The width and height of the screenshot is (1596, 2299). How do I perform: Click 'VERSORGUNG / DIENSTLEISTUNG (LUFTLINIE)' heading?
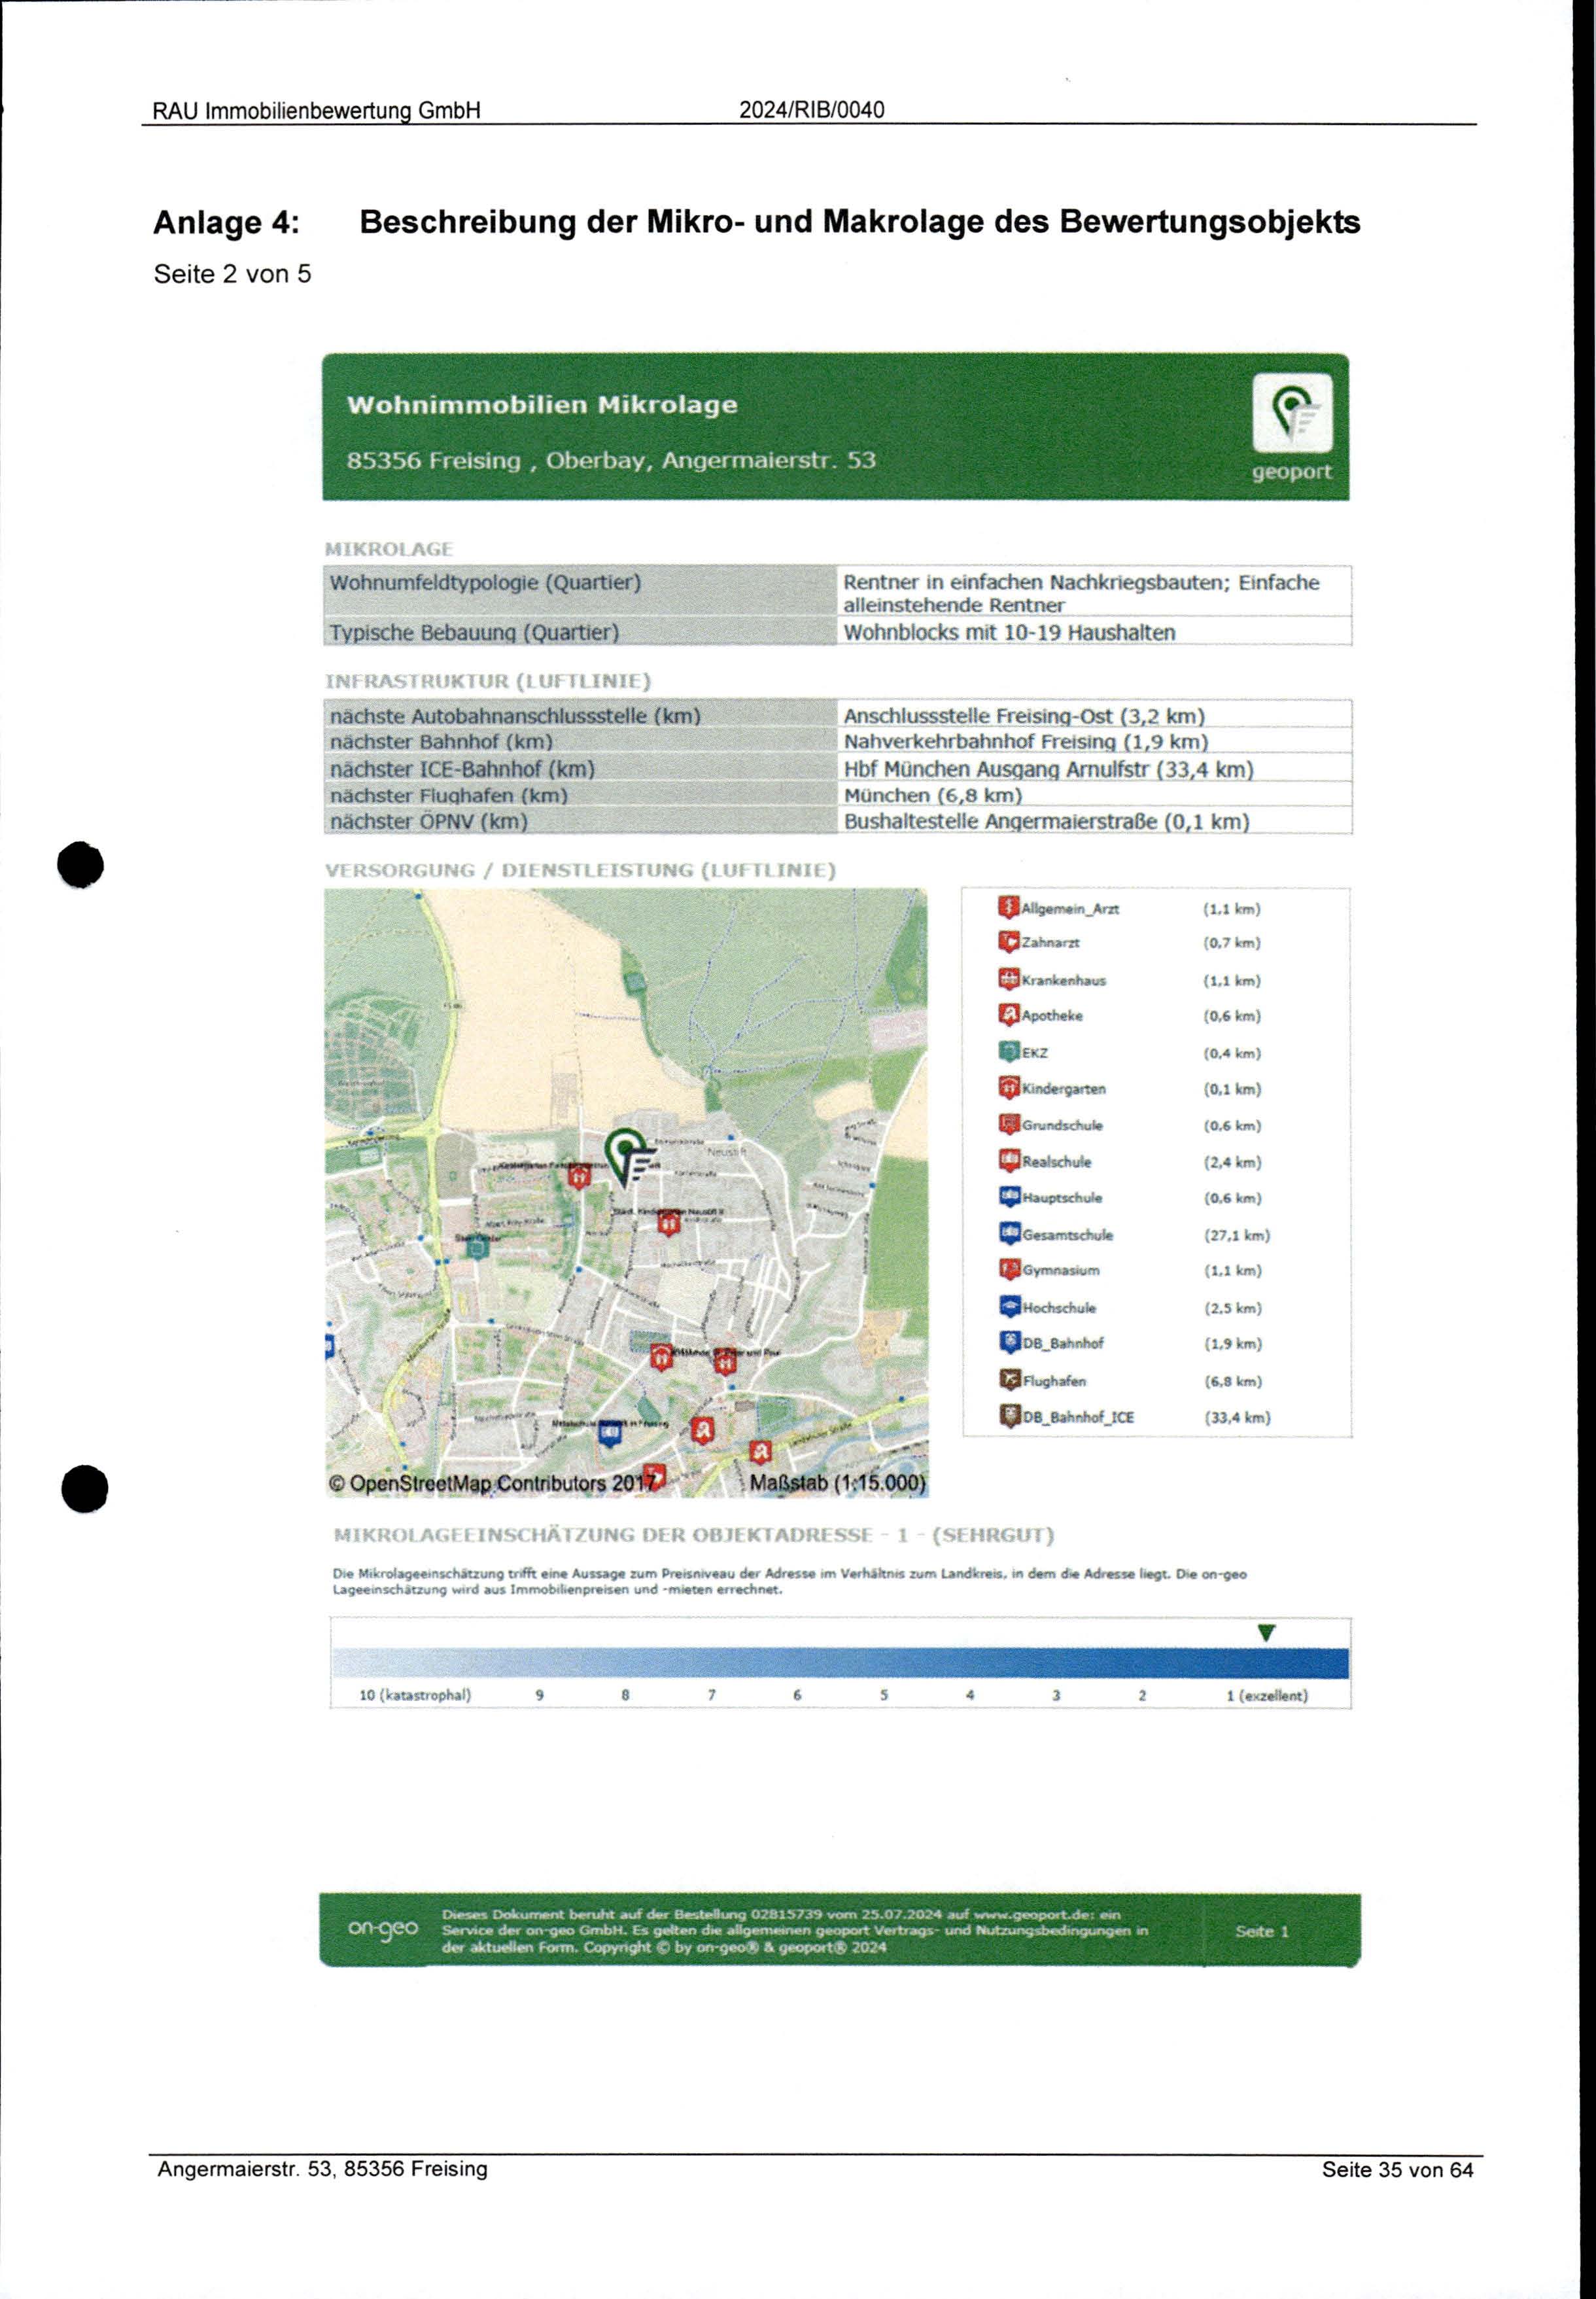(580, 870)
